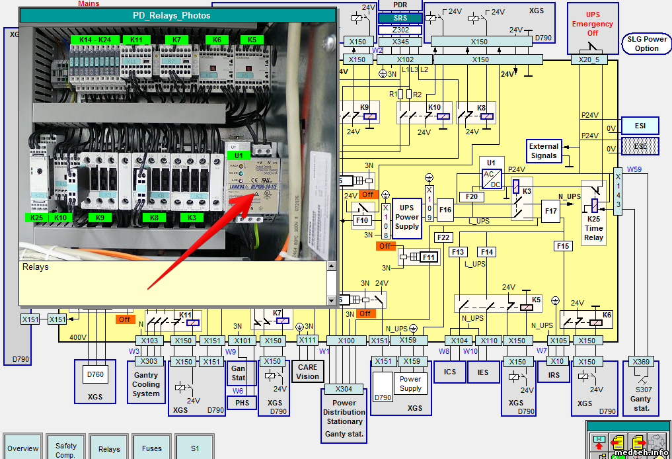
Task: Open the Safety Comp. tab
Action: (x=66, y=448)
